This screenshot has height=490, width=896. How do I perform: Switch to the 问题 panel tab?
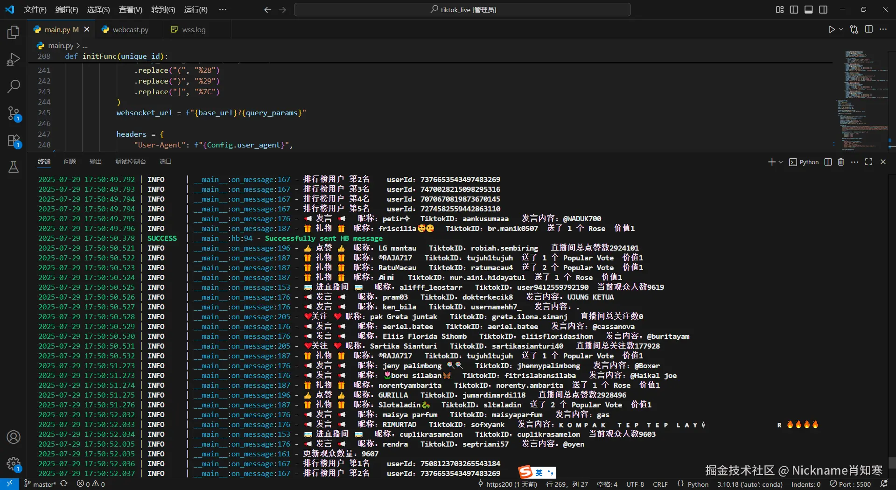pos(70,161)
